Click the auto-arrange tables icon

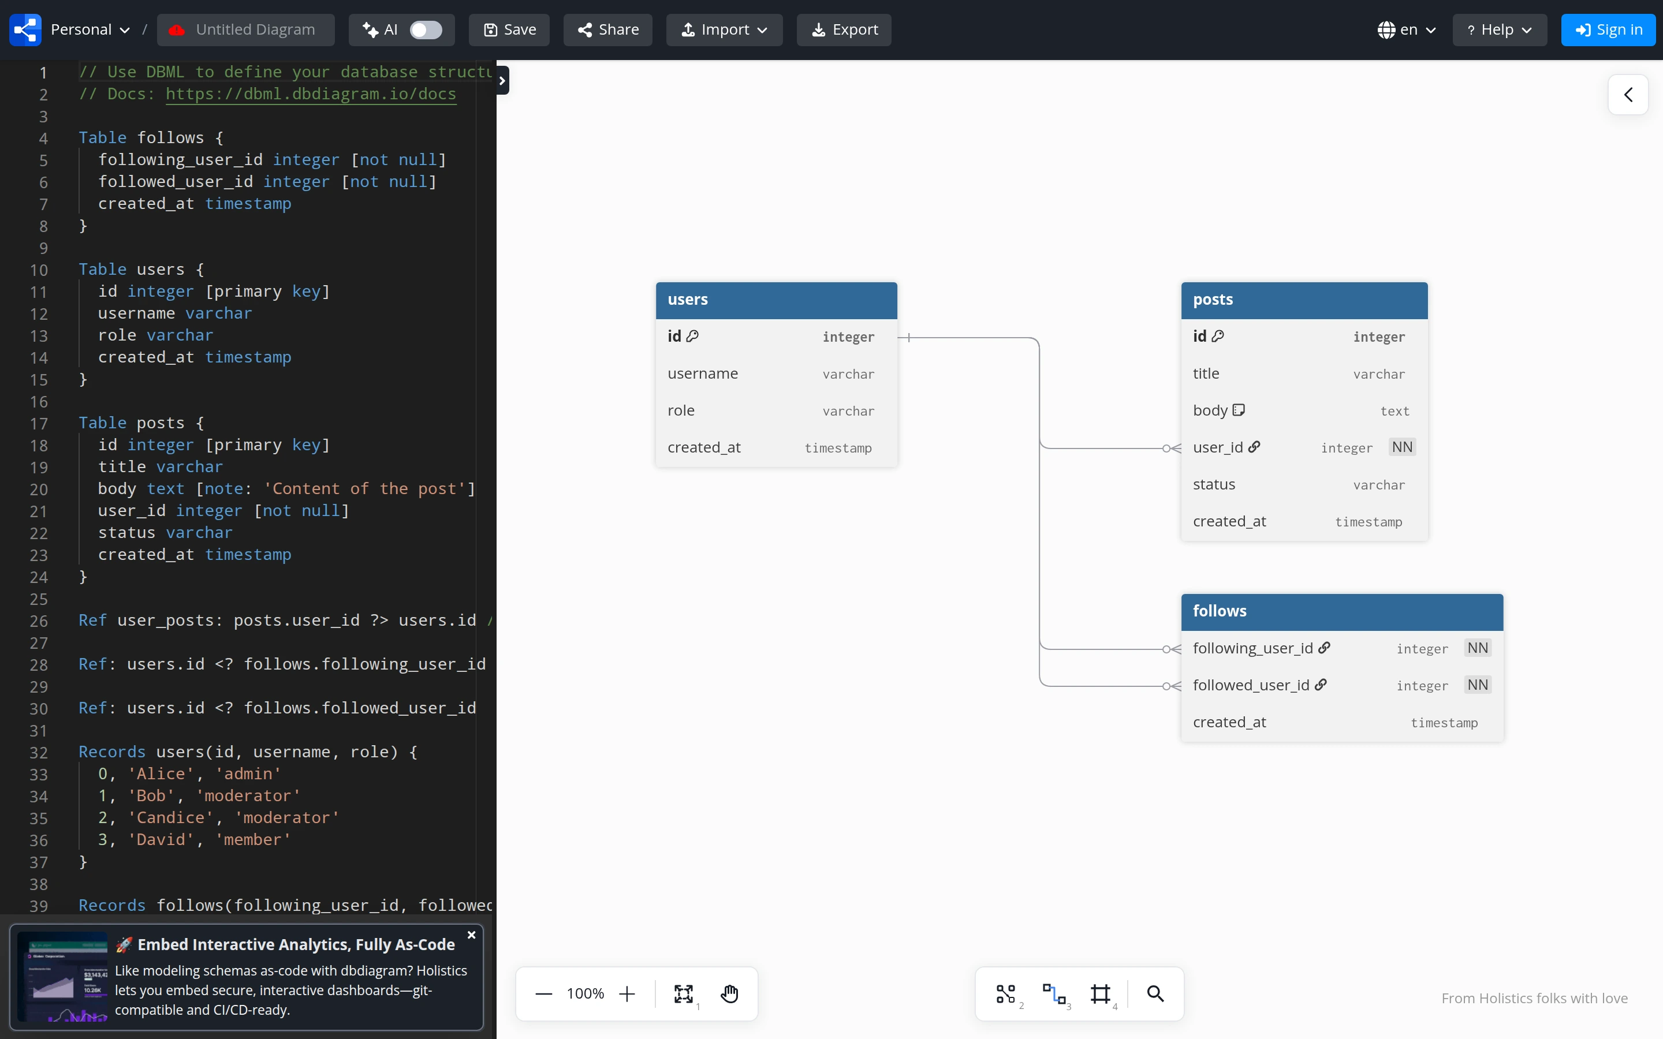coord(1006,993)
